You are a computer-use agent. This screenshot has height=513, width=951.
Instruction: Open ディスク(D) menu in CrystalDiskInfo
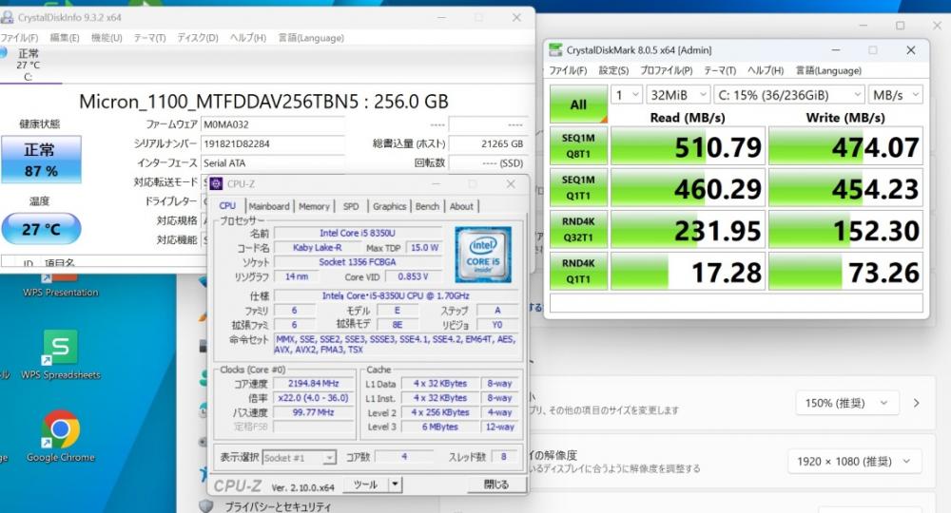pos(198,38)
